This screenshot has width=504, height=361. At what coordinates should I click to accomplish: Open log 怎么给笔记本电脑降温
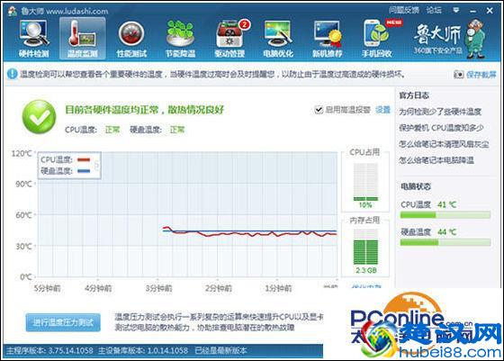tap(436, 160)
